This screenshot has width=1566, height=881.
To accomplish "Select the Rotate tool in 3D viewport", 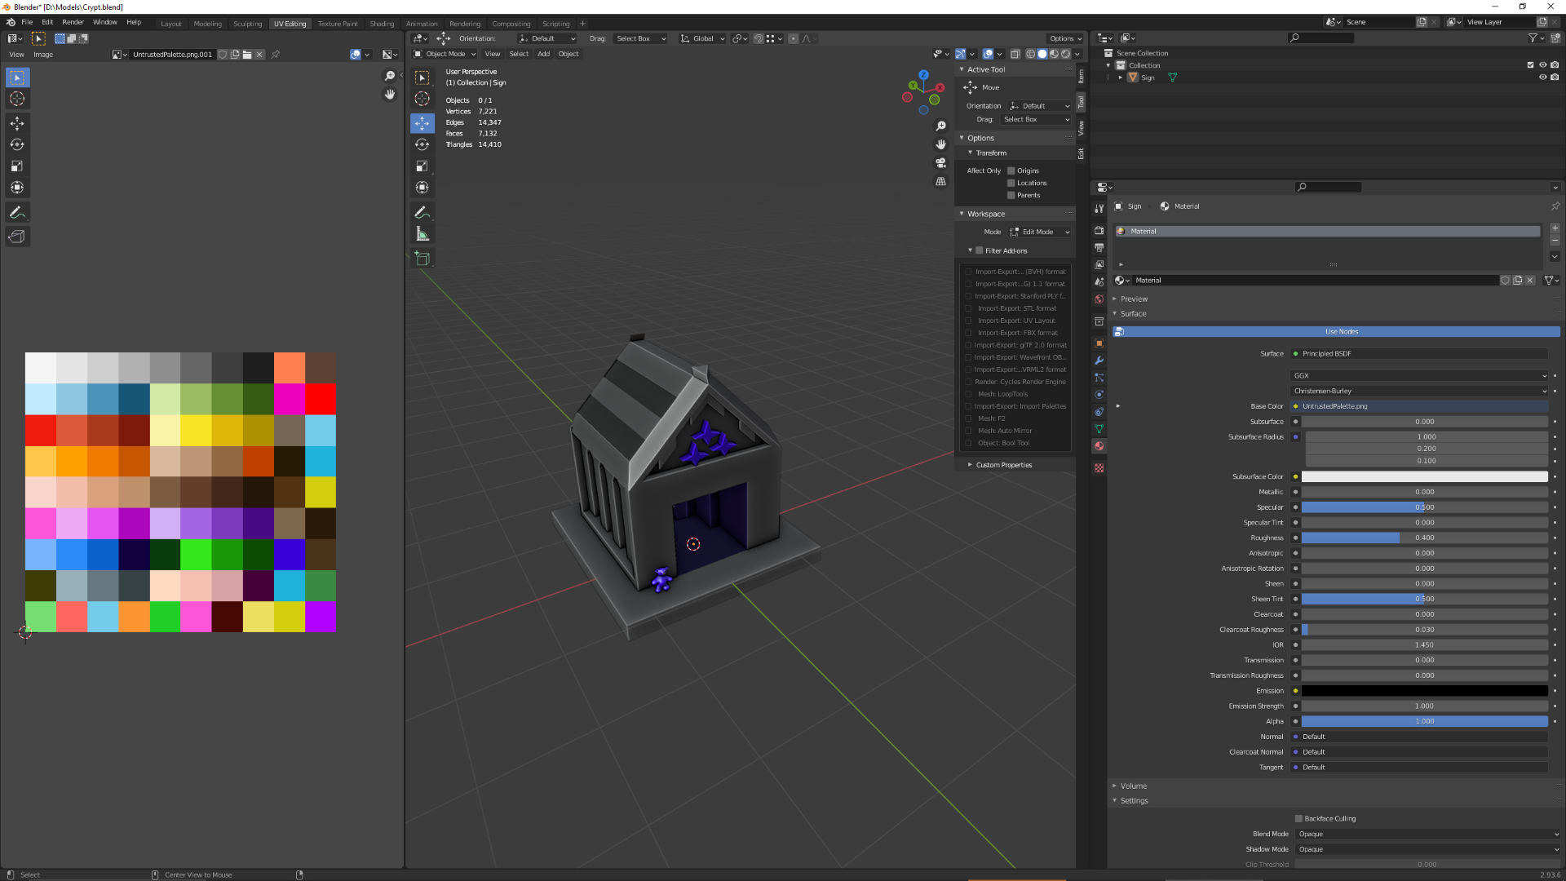I will pyautogui.click(x=422, y=144).
